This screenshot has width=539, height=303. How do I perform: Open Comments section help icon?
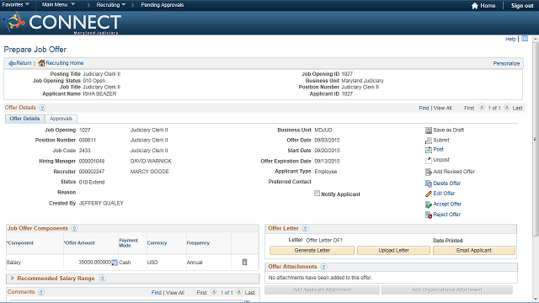point(41,292)
